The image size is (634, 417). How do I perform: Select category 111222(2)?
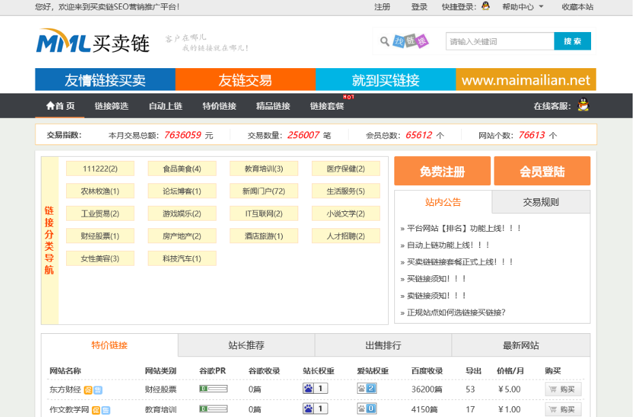coord(100,169)
